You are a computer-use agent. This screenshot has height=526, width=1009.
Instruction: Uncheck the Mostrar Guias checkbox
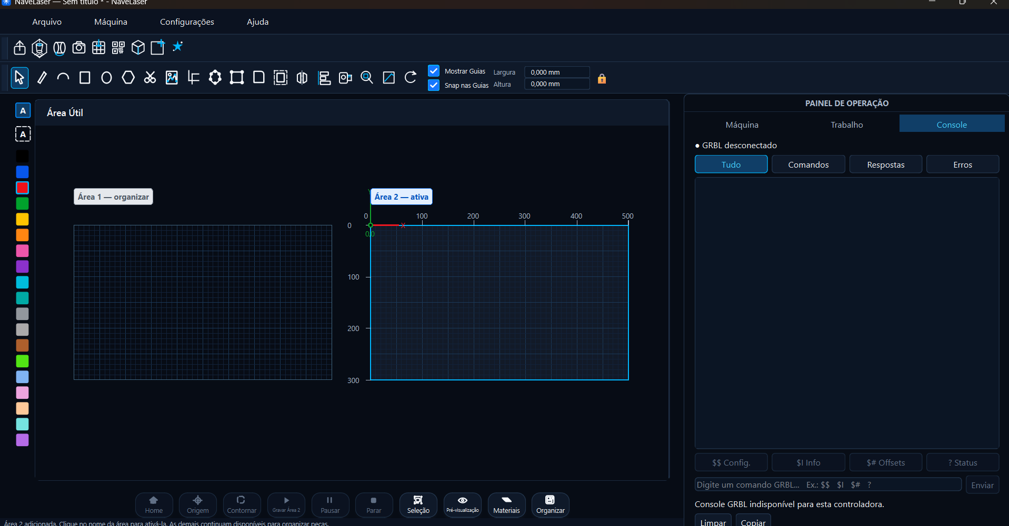pyautogui.click(x=434, y=71)
